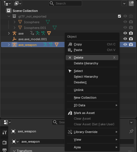Open the outliner filter dropdown
Image resolution: width=137 pixels, height=152 pixels.
coord(124,4)
